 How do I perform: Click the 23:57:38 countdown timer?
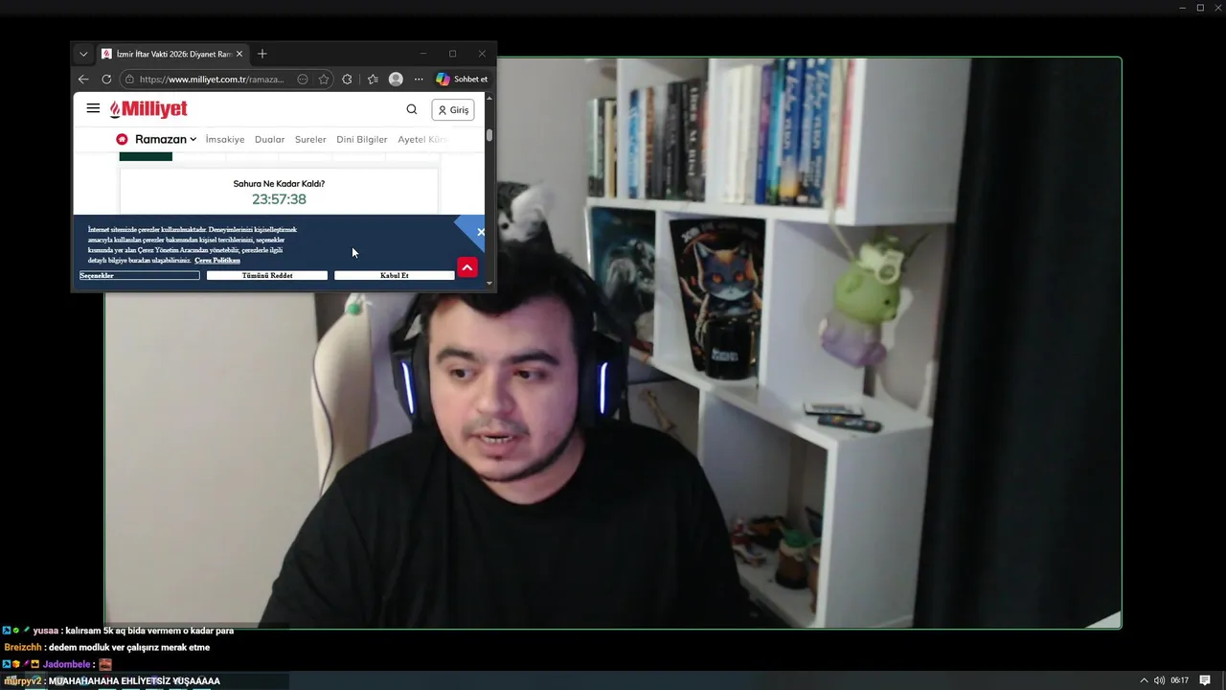point(279,199)
